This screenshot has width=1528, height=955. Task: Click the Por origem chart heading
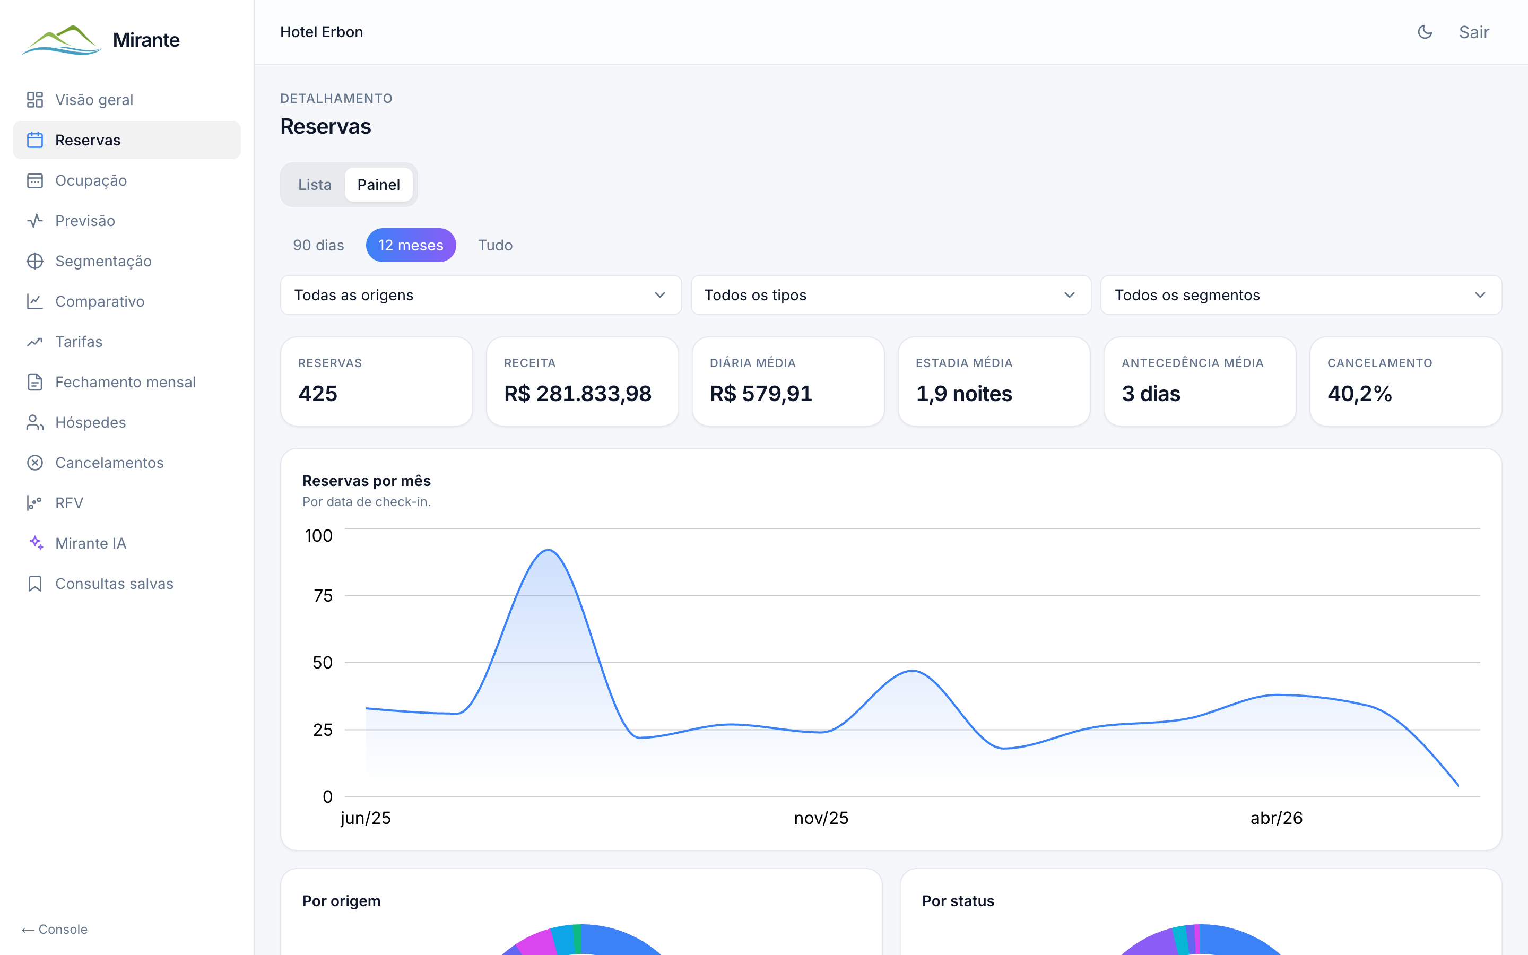click(x=342, y=901)
